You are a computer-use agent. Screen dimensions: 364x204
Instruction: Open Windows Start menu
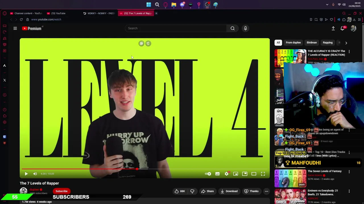click(149, 5)
